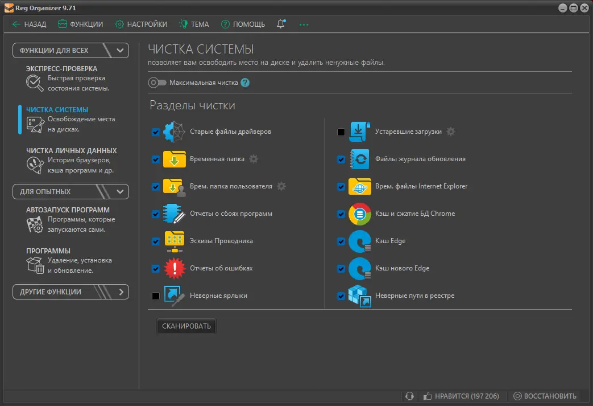Click the invalid shortcuts icon
This screenshot has width=593, height=406.
tap(175, 296)
